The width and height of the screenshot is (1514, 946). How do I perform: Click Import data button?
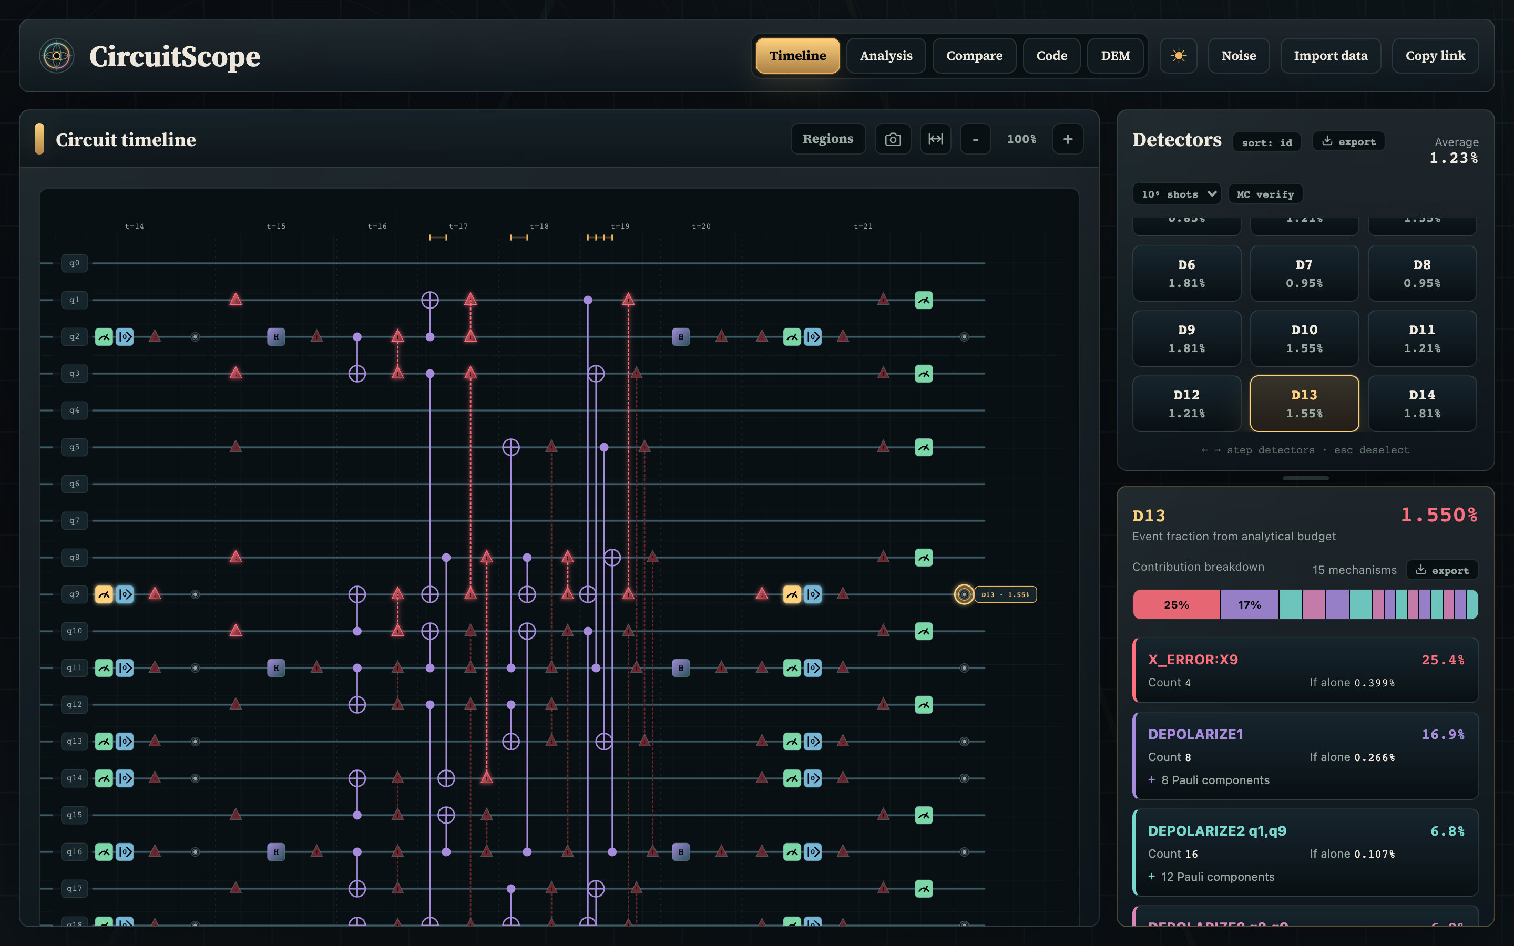tap(1331, 56)
